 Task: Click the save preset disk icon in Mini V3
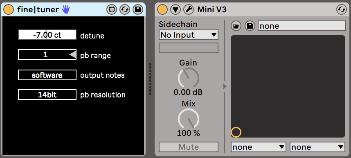pyautogui.click(x=250, y=26)
